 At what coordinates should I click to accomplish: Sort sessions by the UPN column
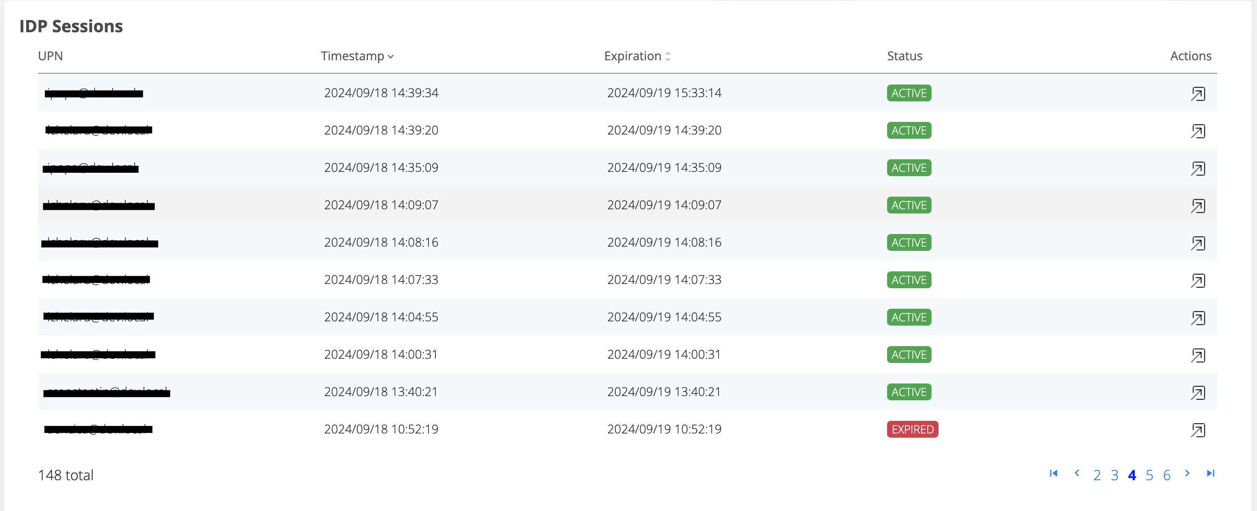[x=50, y=56]
